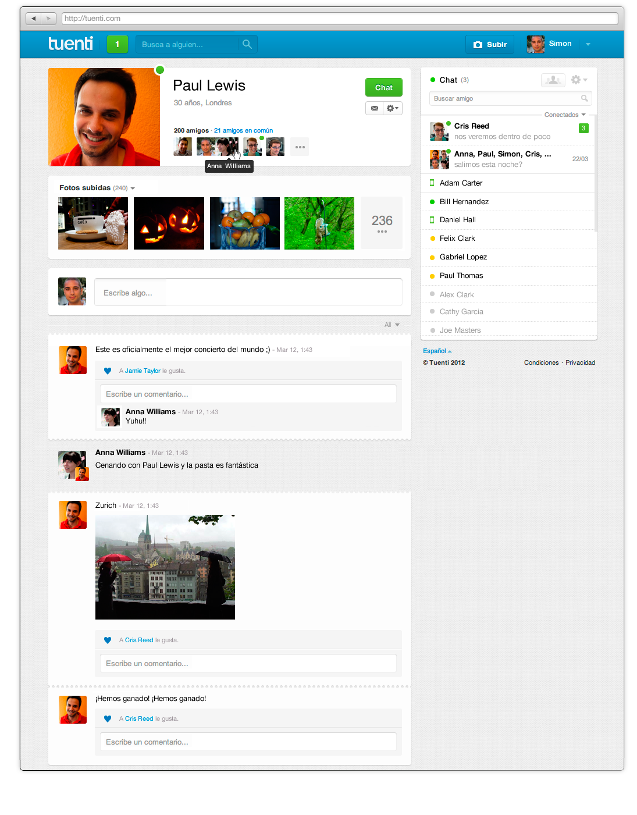
Task: Open the profile gear settings menu
Action: click(393, 108)
